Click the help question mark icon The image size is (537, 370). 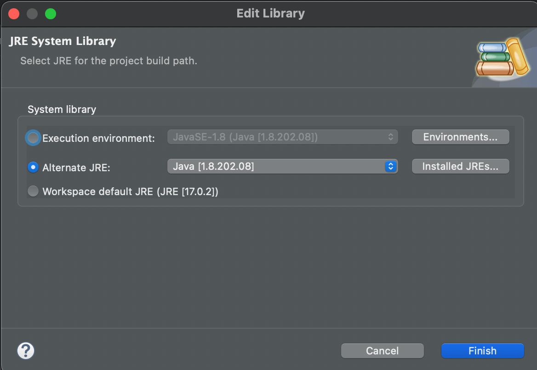pos(26,351)
